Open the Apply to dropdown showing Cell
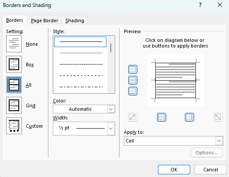 tap(174, 141)
